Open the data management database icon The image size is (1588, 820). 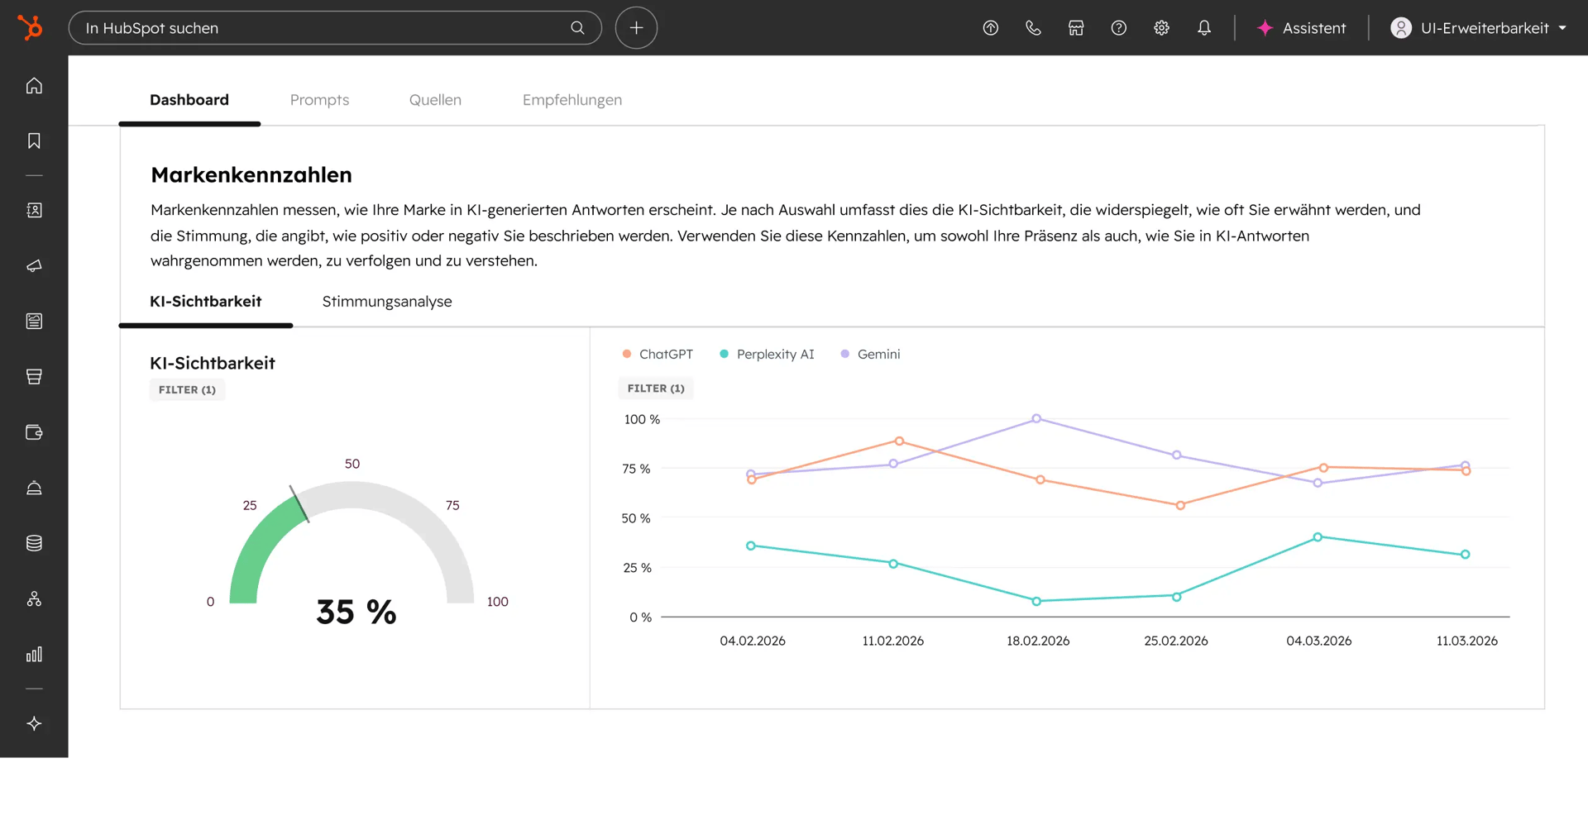tap(33, 542)
